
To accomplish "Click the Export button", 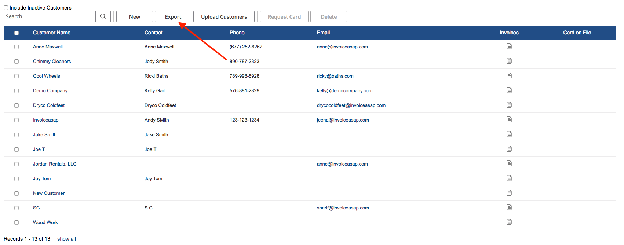I will (173, 16).
